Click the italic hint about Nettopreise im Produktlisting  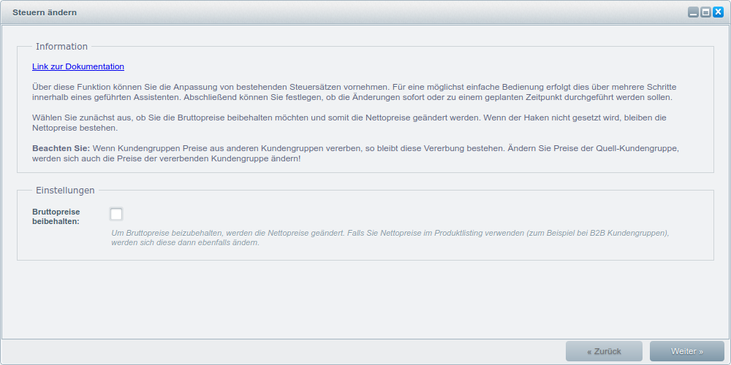click(390, 238)
